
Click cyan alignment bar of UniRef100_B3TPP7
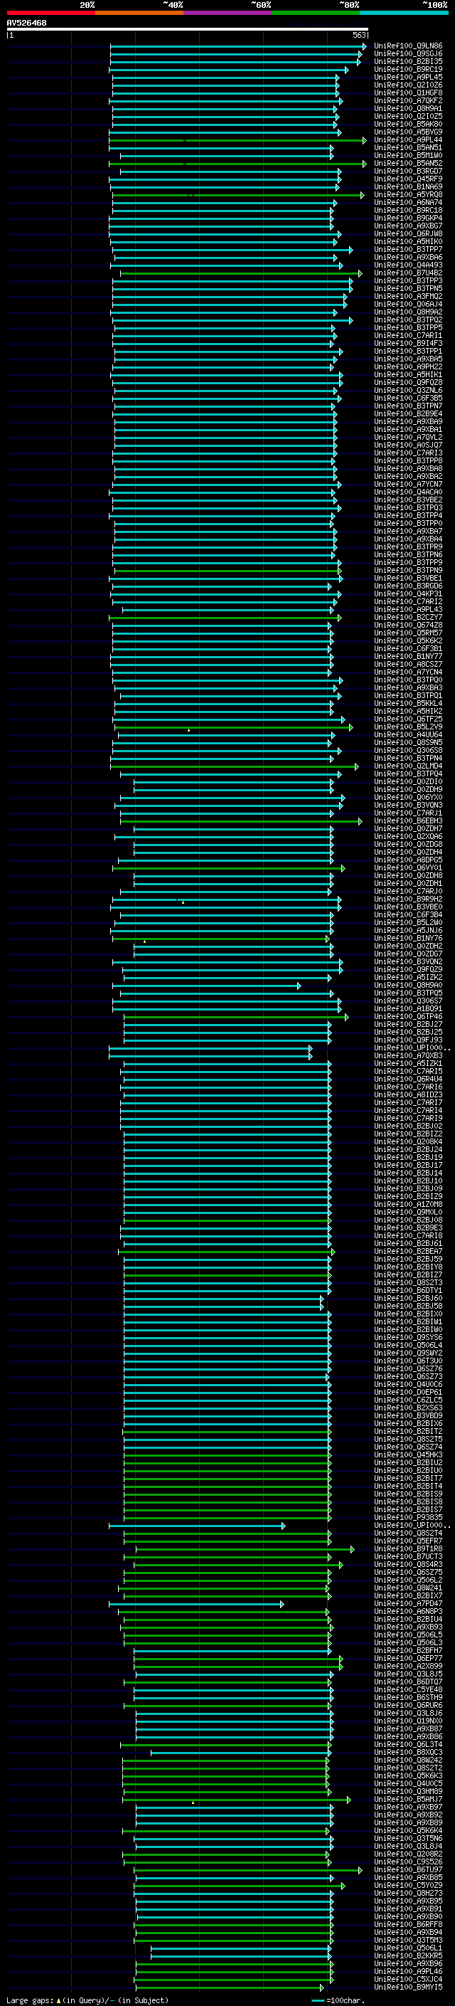(232, 250)
